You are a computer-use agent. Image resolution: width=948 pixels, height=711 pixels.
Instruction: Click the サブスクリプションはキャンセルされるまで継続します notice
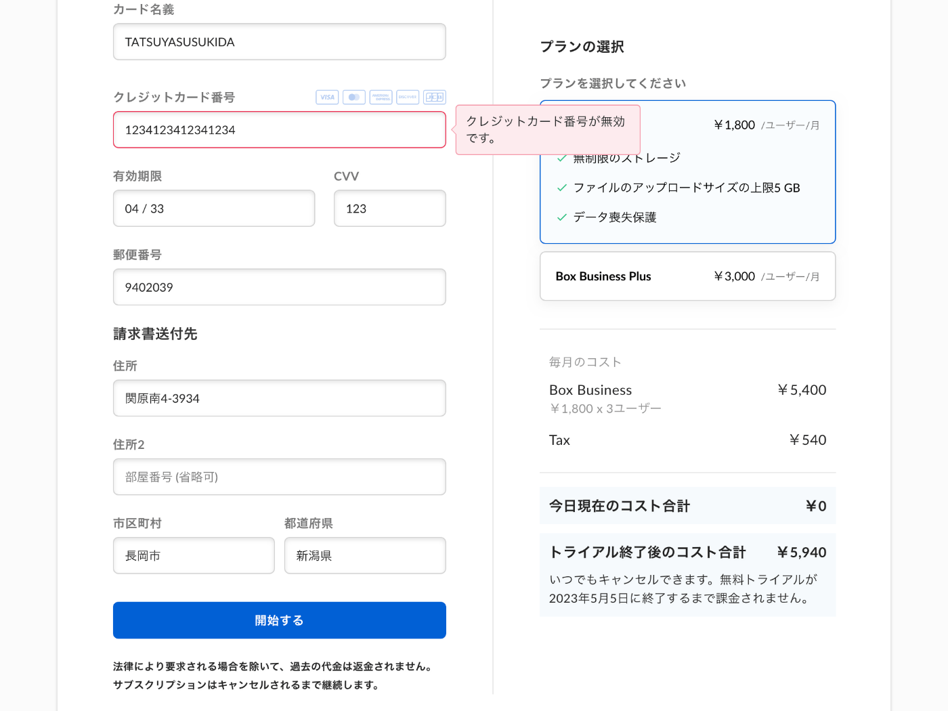[246, 685]
